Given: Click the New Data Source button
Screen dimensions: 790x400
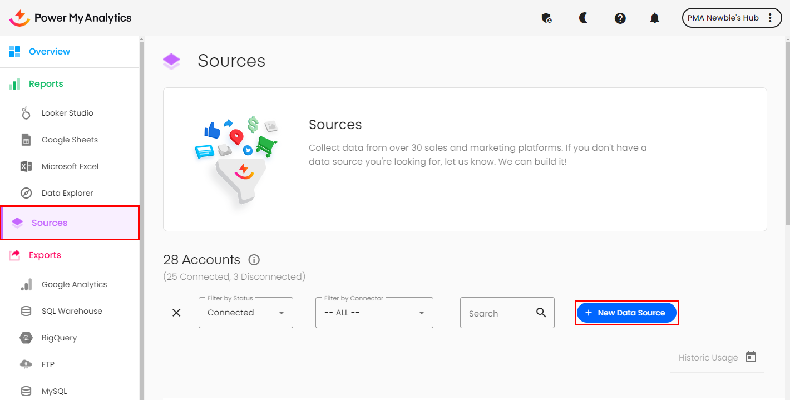Looking at the screenshot, I should coord(626,313).
